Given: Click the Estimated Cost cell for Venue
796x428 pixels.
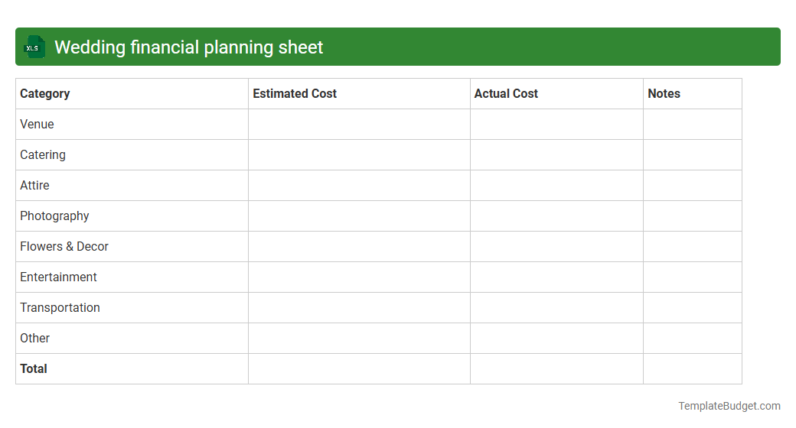Looking at the screenshot, I should pos(359,125).
